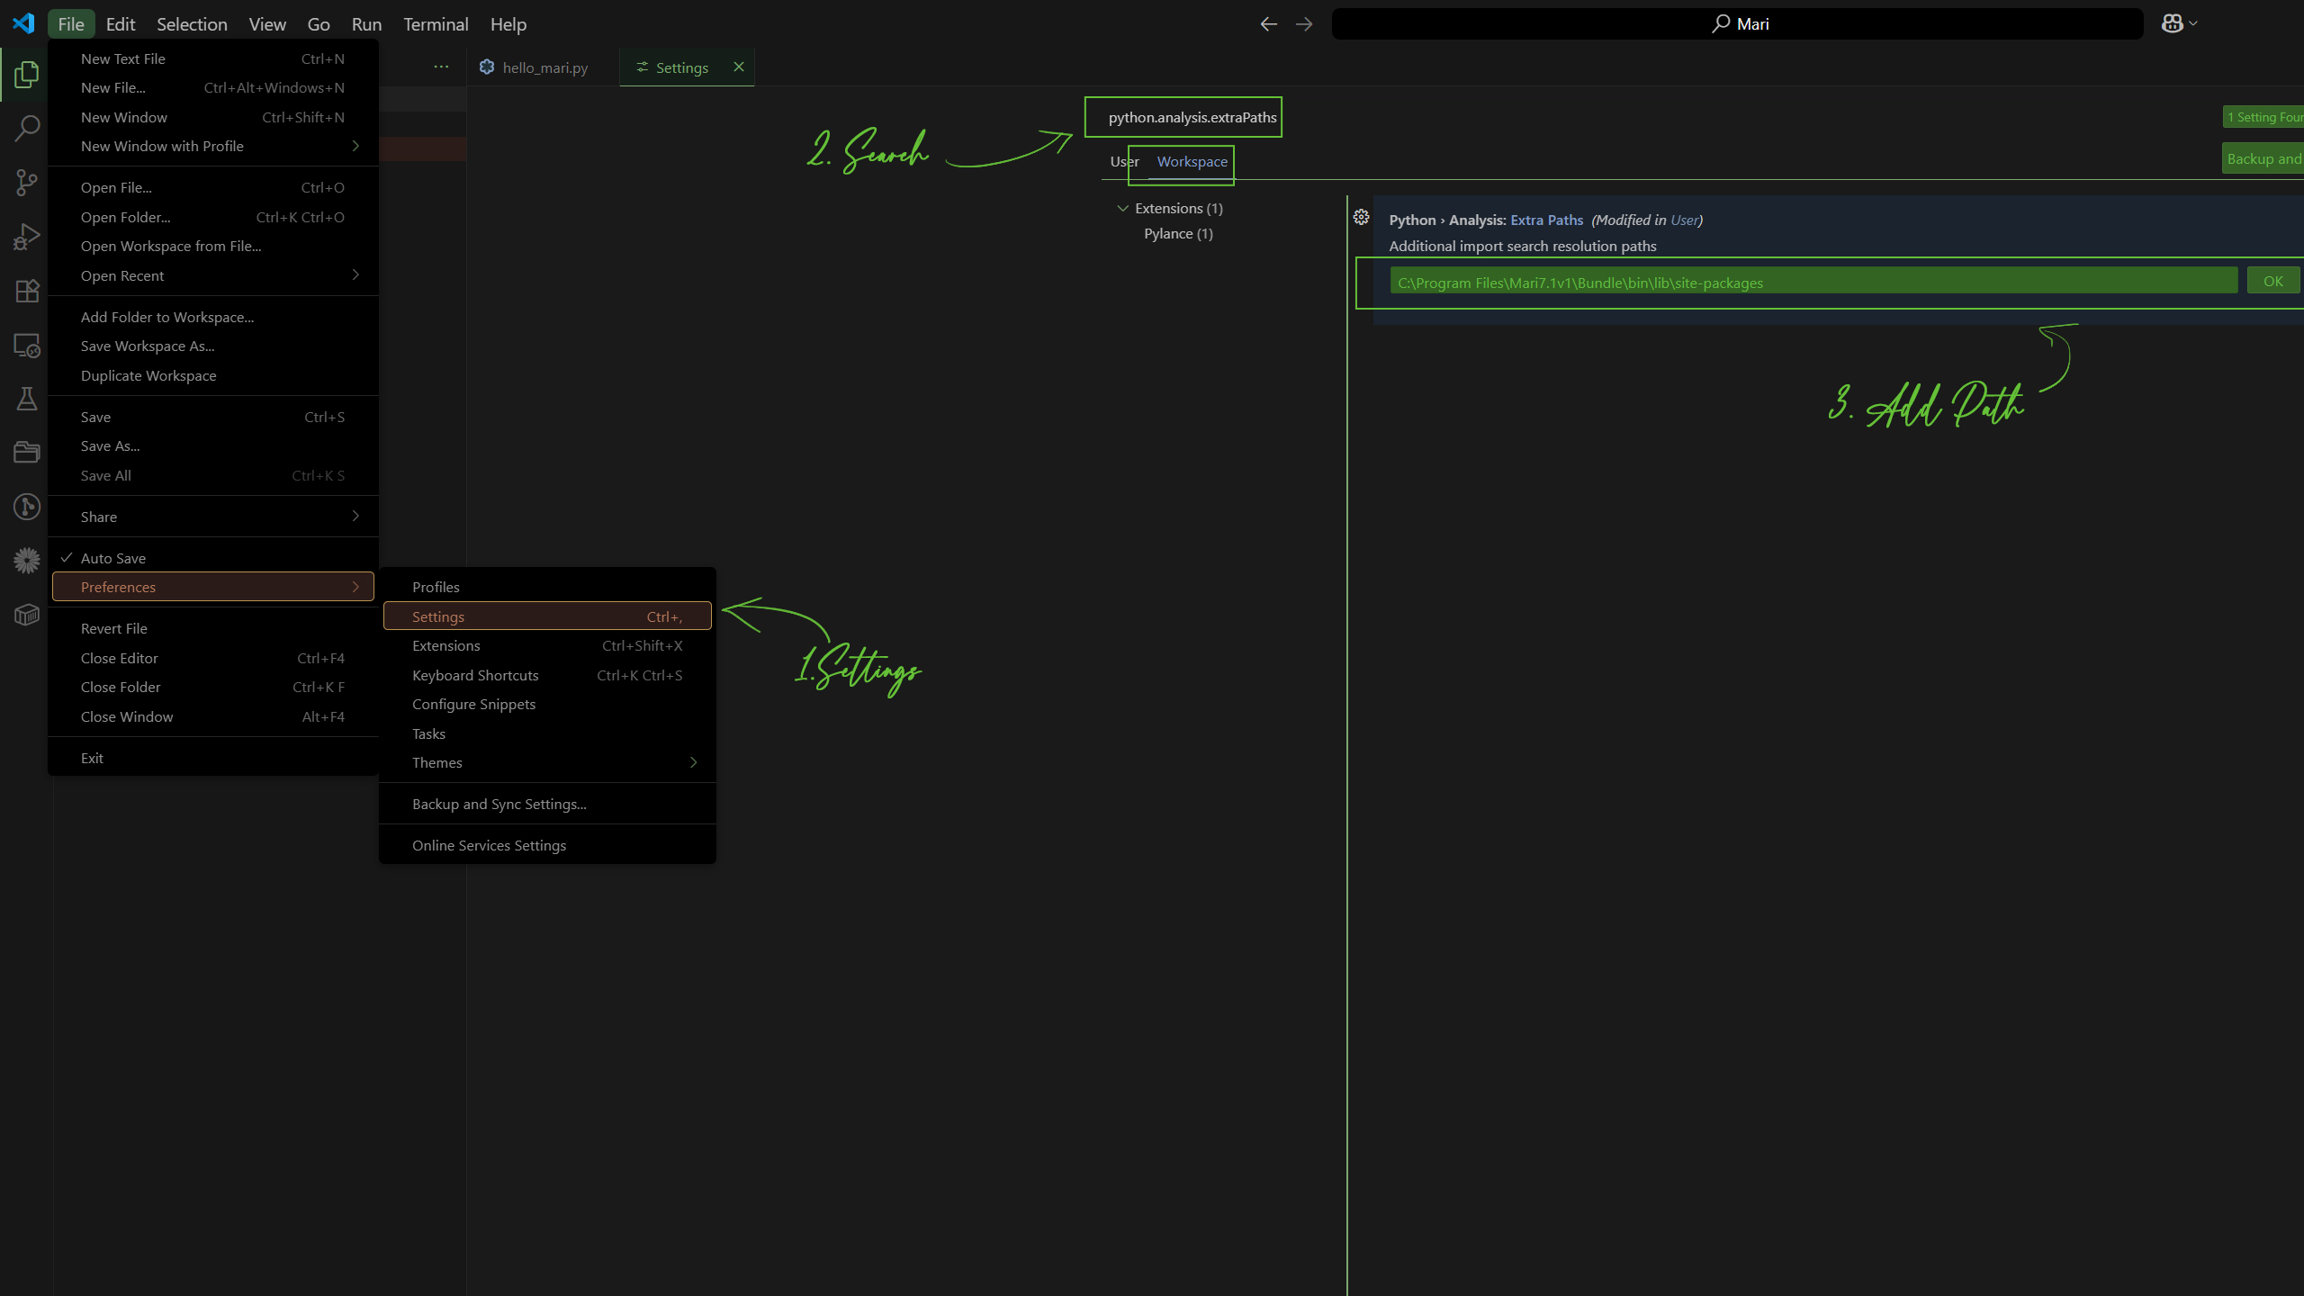Click the settings search input field
This screenshot has width=2304, height=1296.
coord(1192,118)
